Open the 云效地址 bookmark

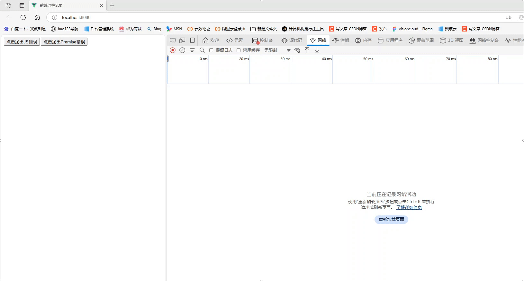click(199, 29)
